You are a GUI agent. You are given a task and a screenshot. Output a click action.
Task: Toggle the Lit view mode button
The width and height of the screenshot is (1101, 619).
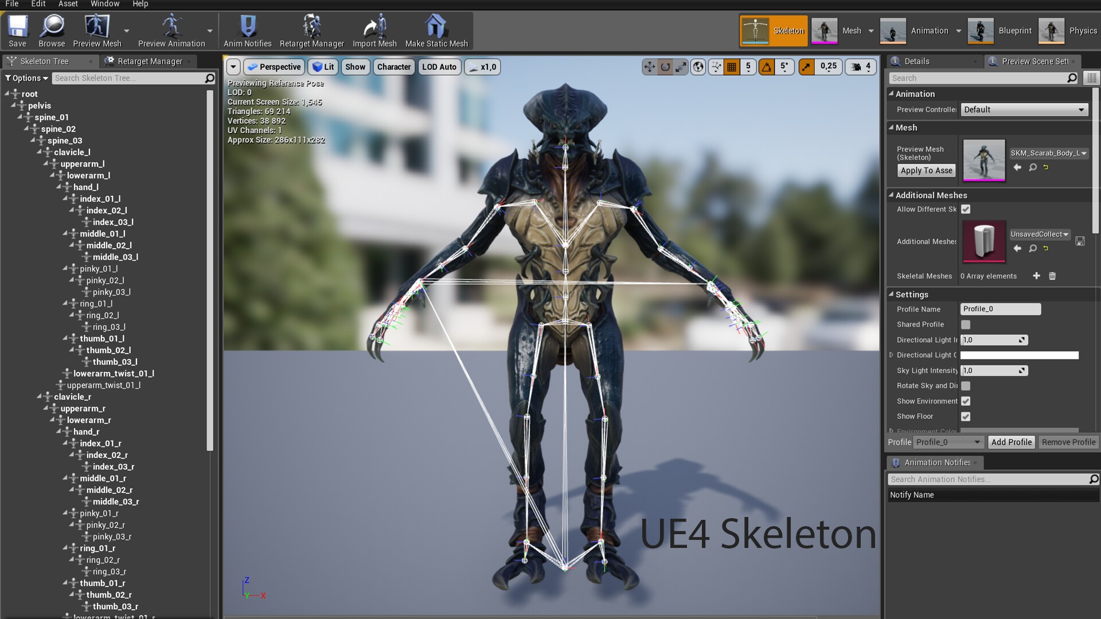coord(323,67)
